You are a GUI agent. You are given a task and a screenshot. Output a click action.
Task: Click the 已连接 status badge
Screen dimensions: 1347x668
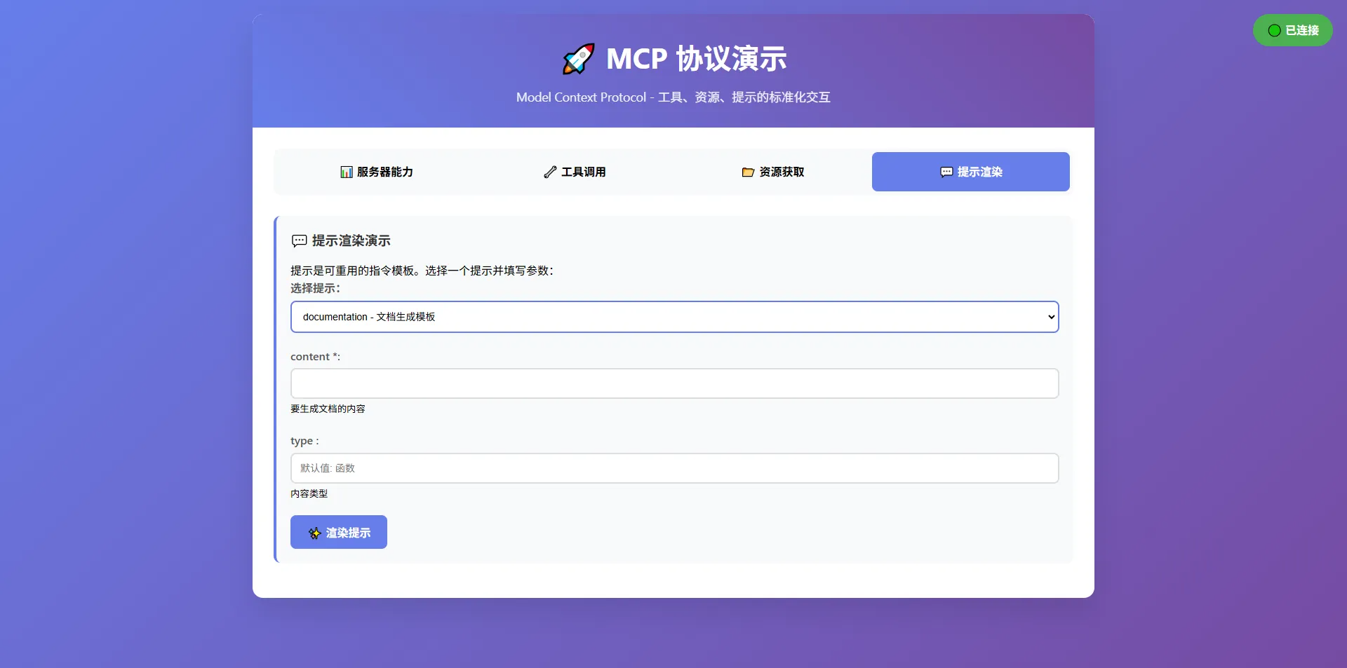point(1293,30)
